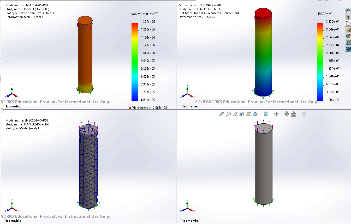Open the Custom Properties list tab
Image resolution: width=351 pixels, height=224 pixels.
click(348, 42)
